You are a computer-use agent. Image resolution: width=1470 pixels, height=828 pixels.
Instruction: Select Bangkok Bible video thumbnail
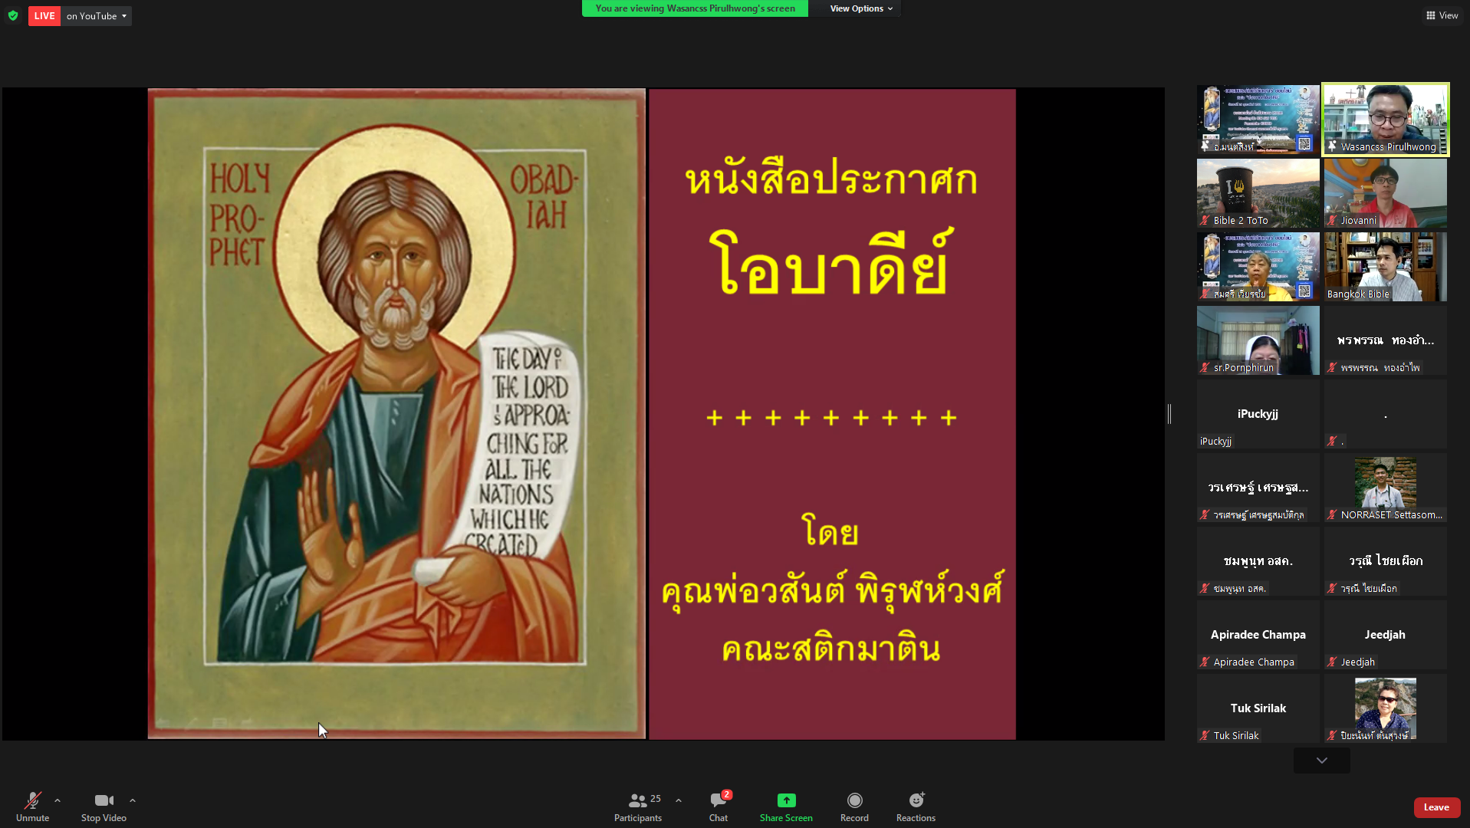(1385, 266)
